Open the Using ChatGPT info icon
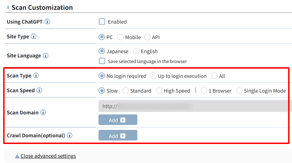The image size is (292, 163). coord(47,21)
